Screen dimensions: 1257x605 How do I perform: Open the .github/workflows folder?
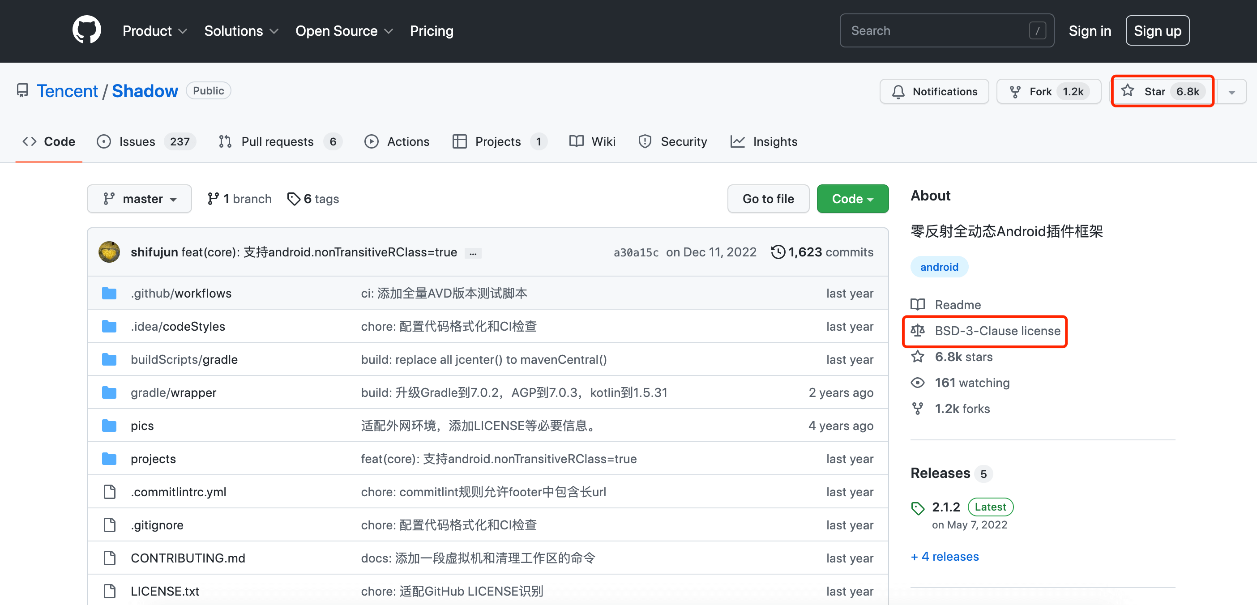(x=181, y=293)
